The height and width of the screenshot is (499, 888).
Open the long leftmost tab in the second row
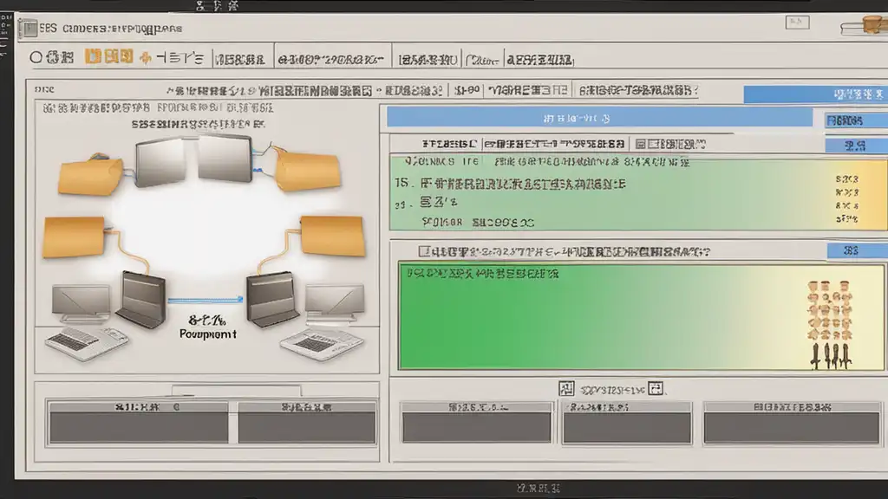pyautogui.click(x=304, y=90)
